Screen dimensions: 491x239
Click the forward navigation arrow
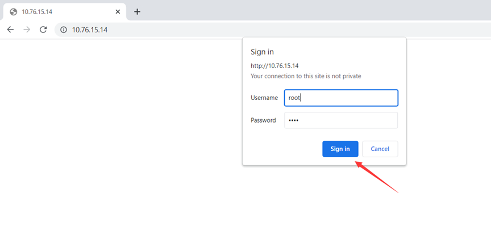tap(27, 30)
